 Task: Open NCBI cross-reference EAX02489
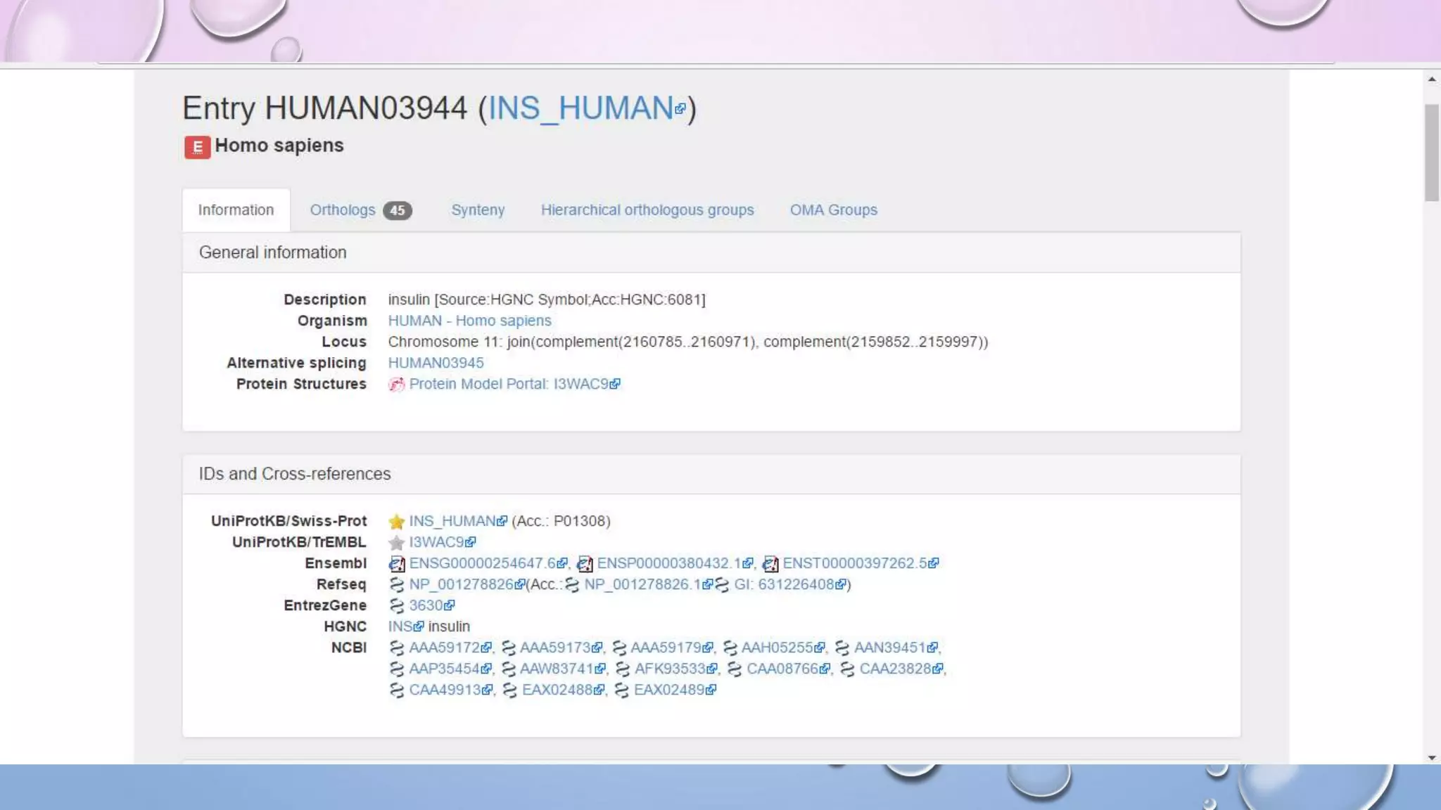(x=668, y=690)
